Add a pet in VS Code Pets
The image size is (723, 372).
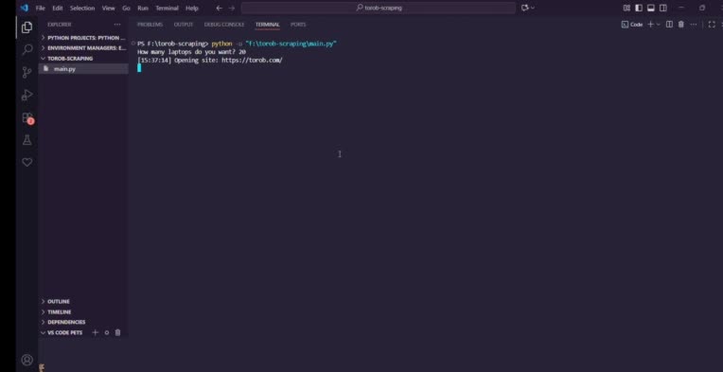tap(95, 332)
